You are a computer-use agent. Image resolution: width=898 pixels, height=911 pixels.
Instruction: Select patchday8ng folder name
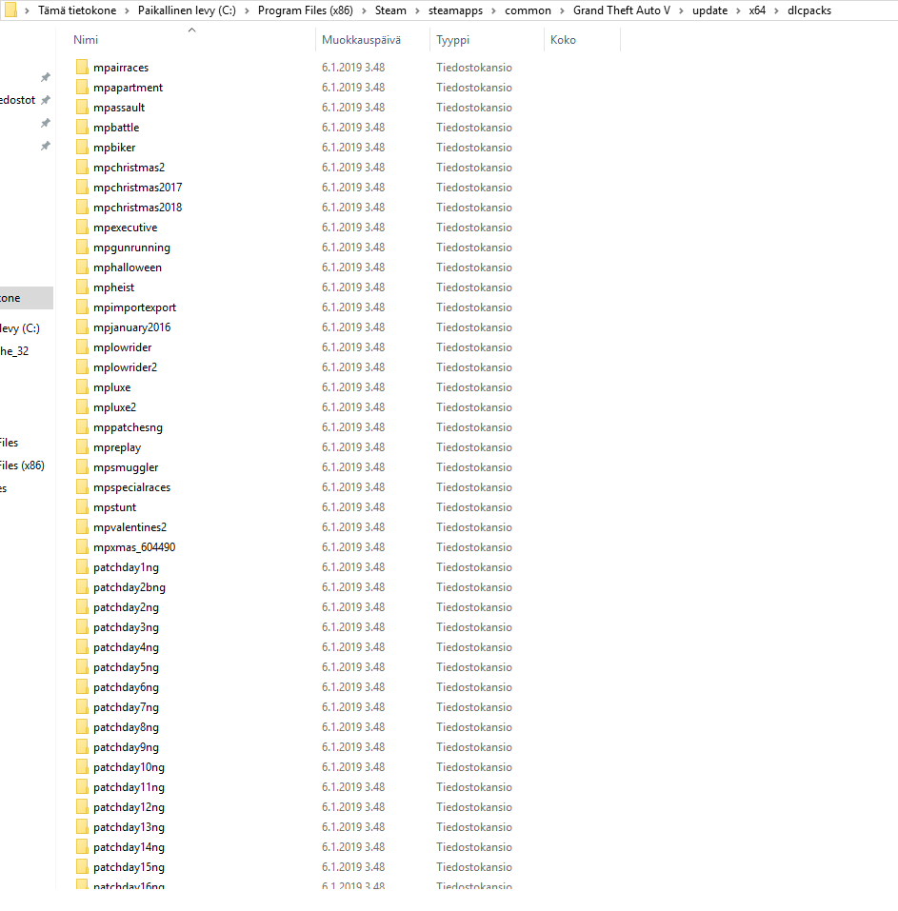[126, 727]
